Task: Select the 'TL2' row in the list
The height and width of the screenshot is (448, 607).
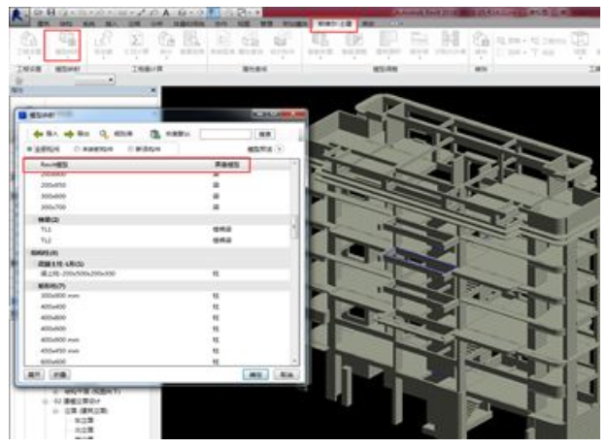Action: 156,240
